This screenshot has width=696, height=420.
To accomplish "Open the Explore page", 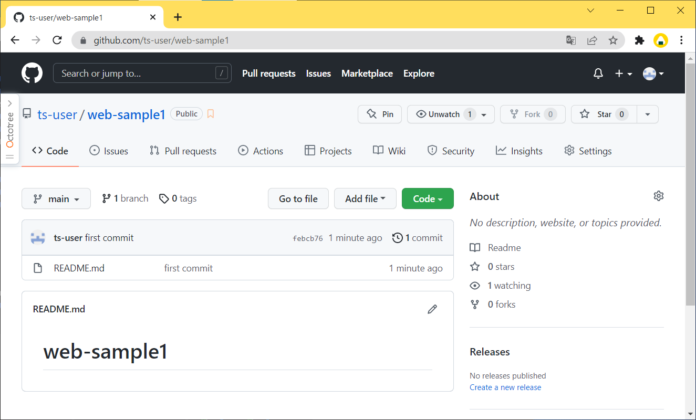I will (419, 73).
